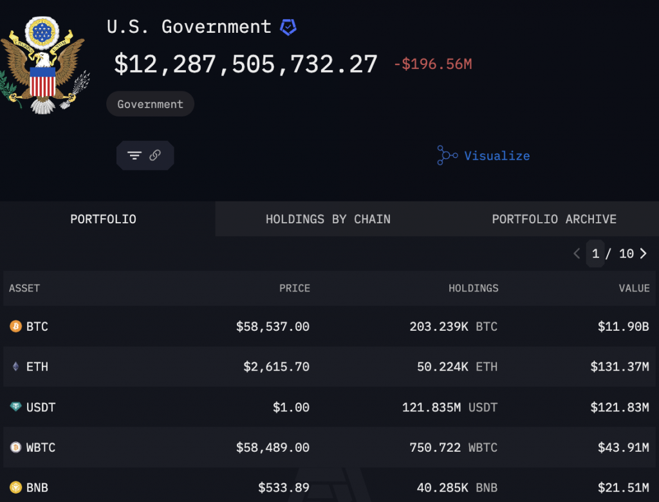Click the current page number 1
659x502 pixels.
(595, 254)
